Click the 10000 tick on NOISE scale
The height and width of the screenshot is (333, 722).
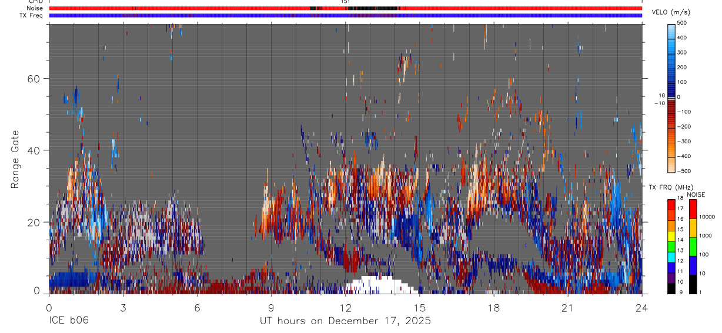(708, 217)
